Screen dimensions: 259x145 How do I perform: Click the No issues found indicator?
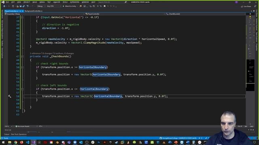tap(23, 126)
